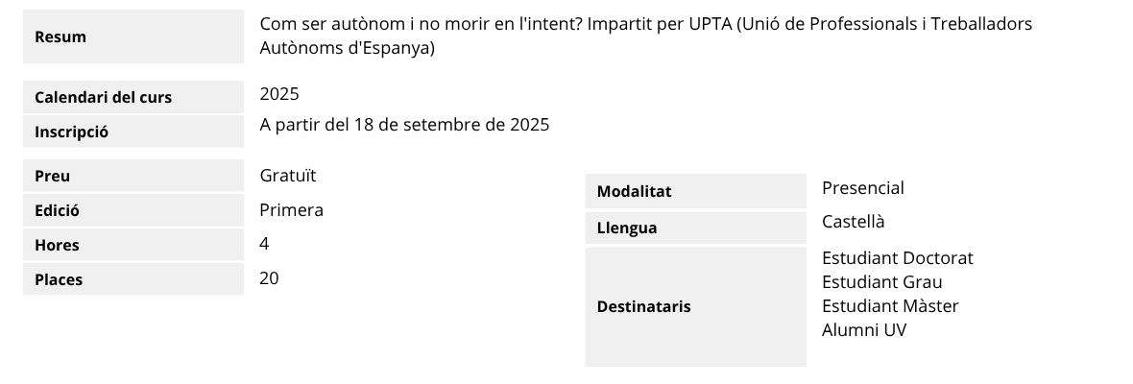Click the Castellà language value

854,222
